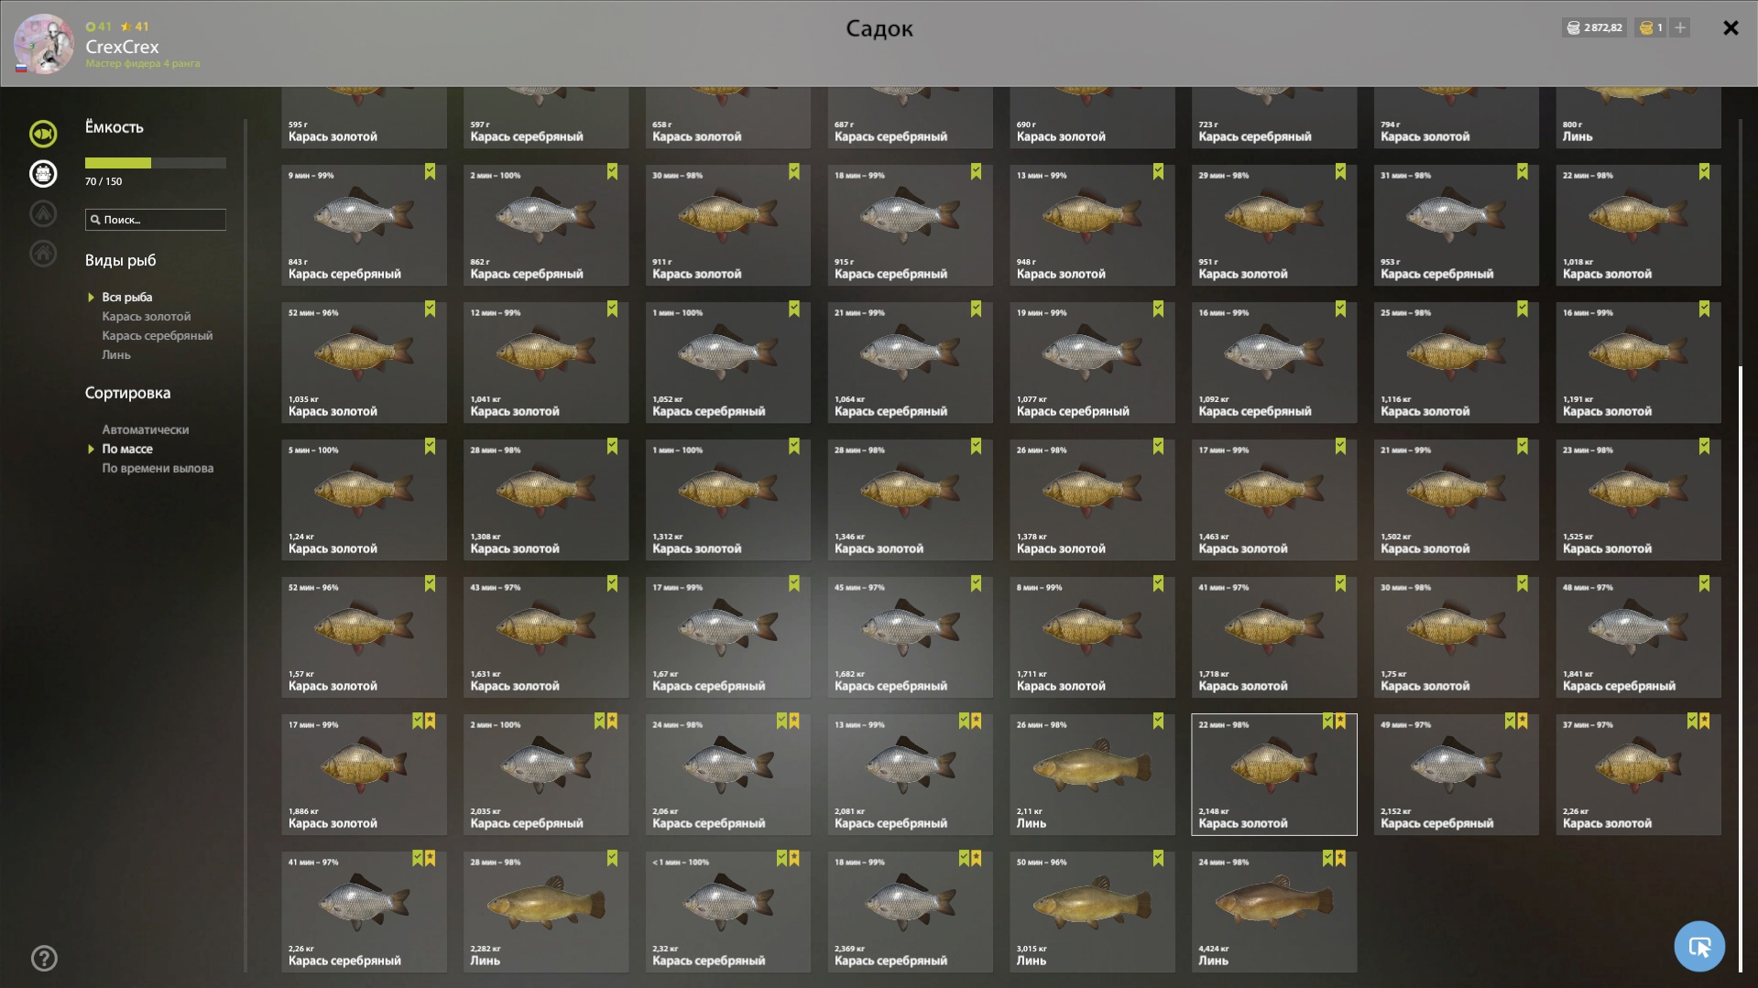
Task: Toggle bookmark on 3,015 кг Линь card
Action: (1158, 859)
